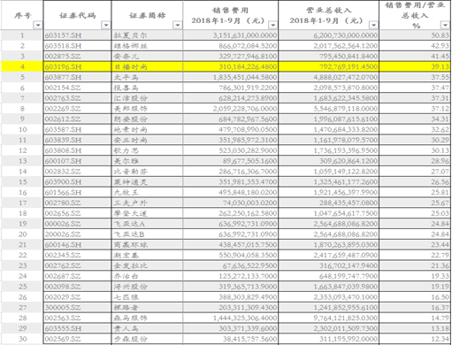Open the 销售费用 column filter dropdown
The height and width of the screenshot is (345, 452).
point(273,25)
